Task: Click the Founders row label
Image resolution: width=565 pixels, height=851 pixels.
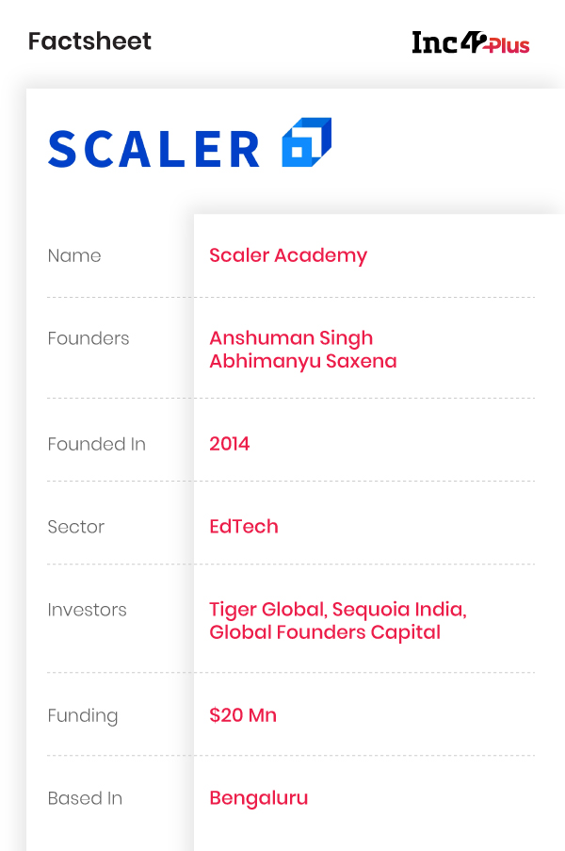Action: (x=89, y=338)
